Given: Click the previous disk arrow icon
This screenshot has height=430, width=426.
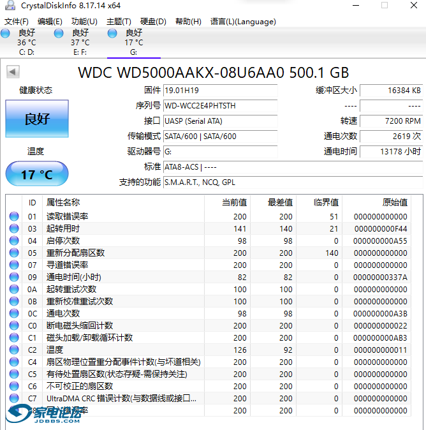Looking at the screenshot, I should pyautogui.click(x=13, y=72).
